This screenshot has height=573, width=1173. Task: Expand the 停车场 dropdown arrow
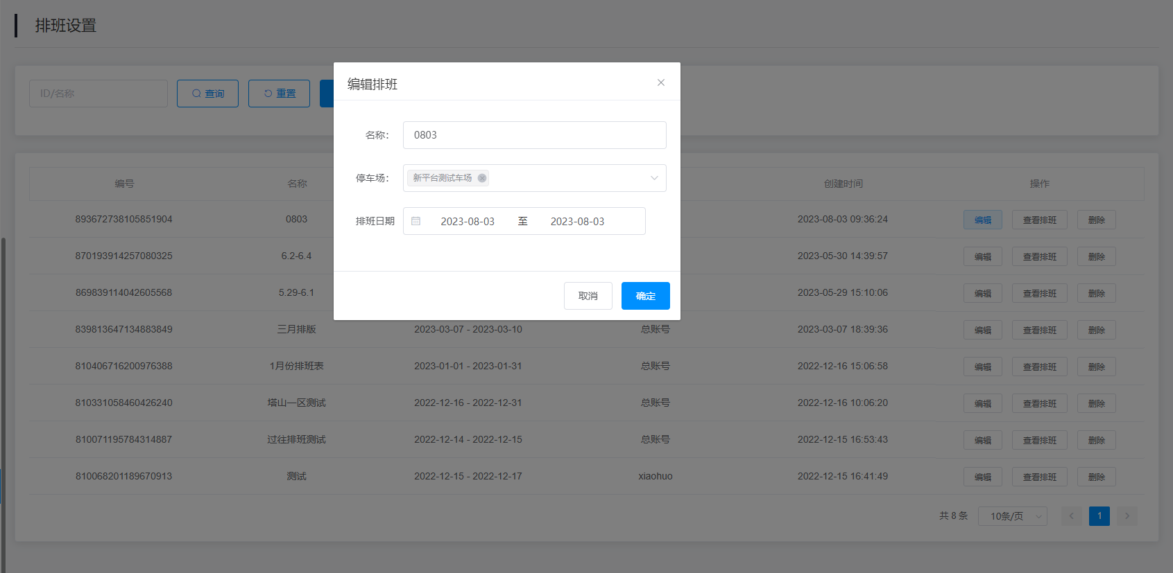[x=653, y=178]
